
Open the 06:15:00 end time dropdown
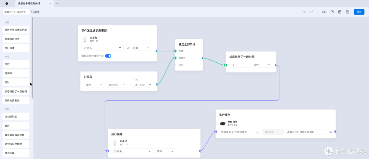pyautogui.click(x=143, y=85)
